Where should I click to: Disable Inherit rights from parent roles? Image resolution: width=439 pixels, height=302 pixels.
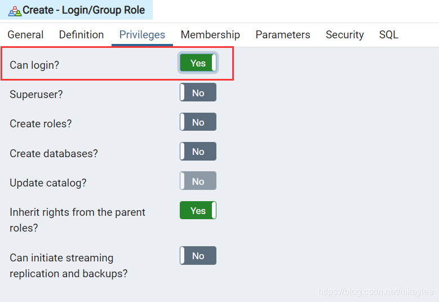pos(198,210)
